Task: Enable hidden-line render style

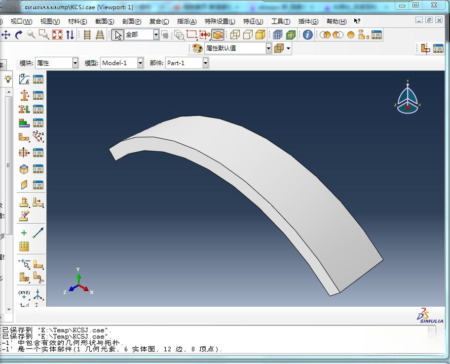Action: tap(248, 35)
